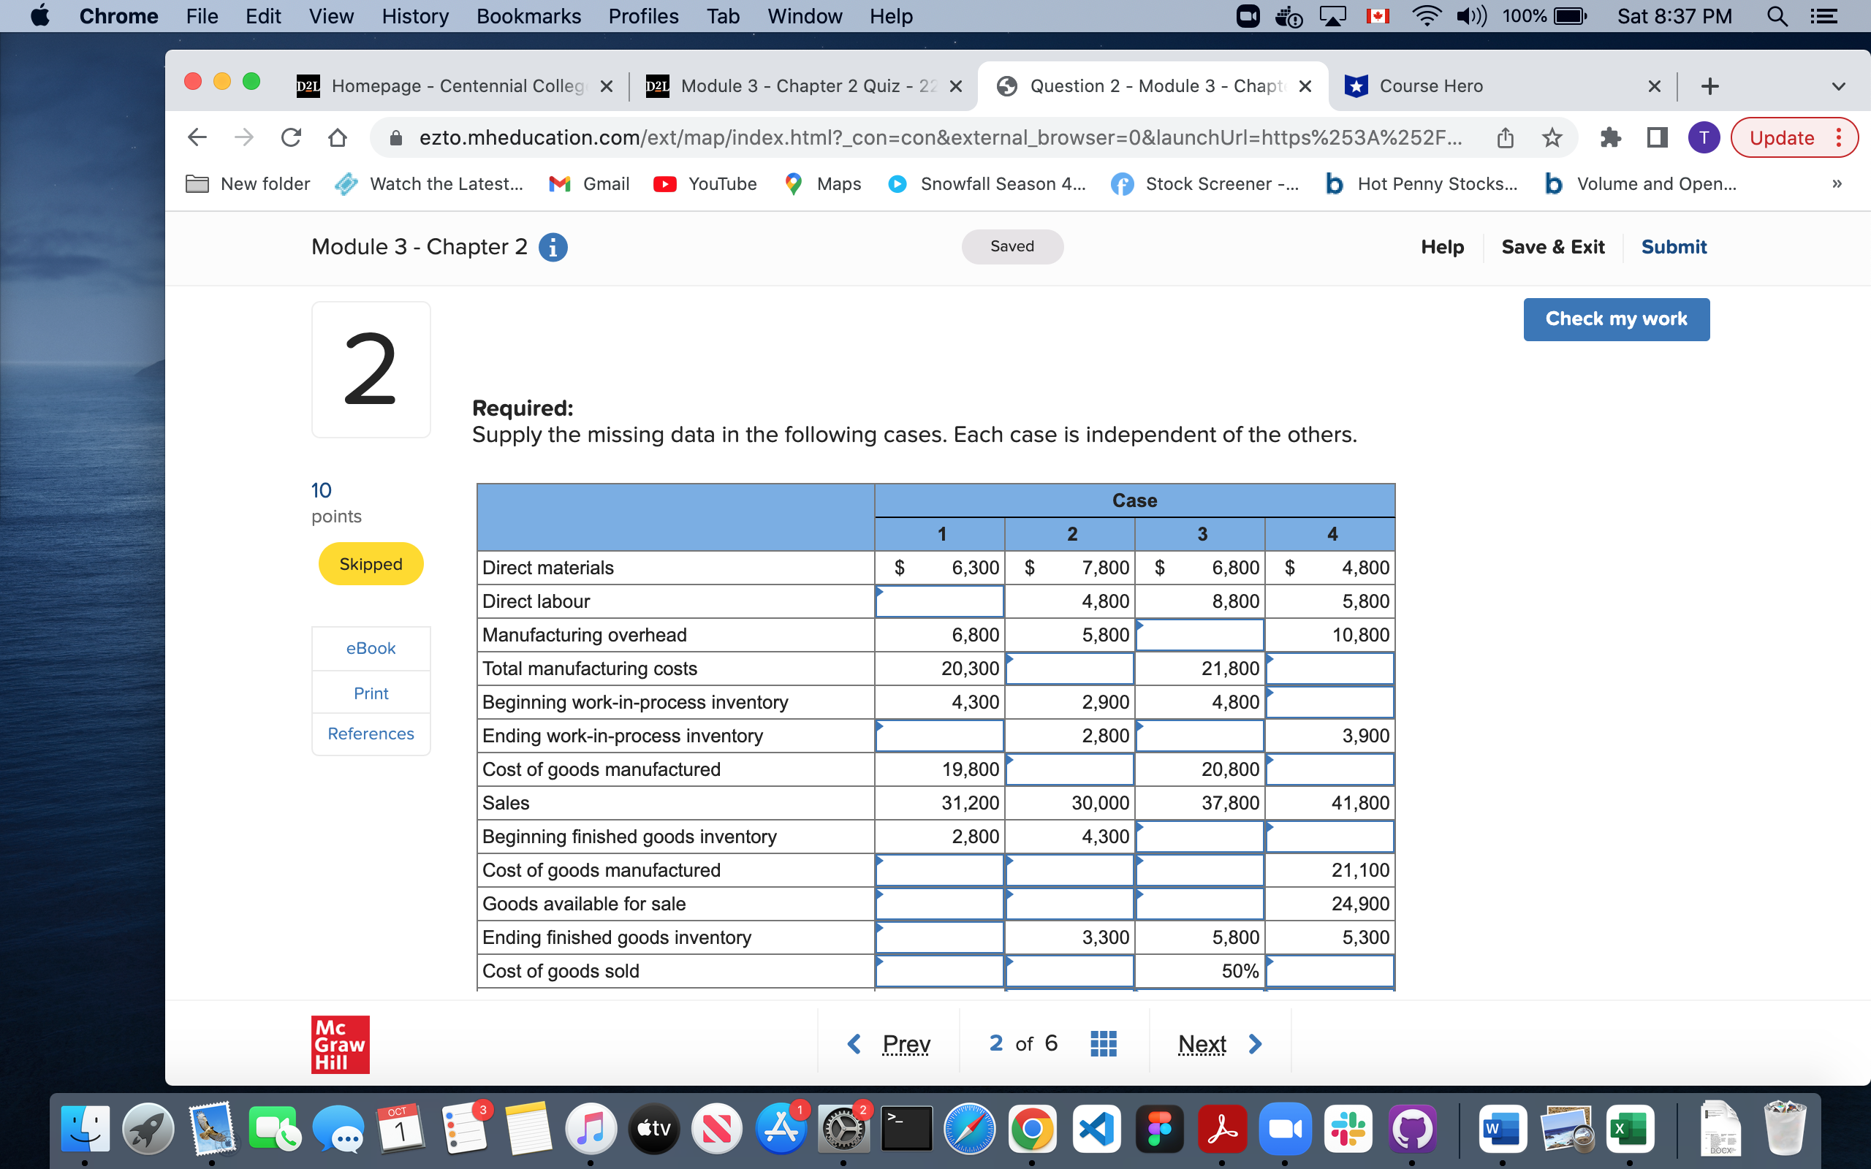
Task: Click the Check my work button
Action: [x=1616, y=319]
